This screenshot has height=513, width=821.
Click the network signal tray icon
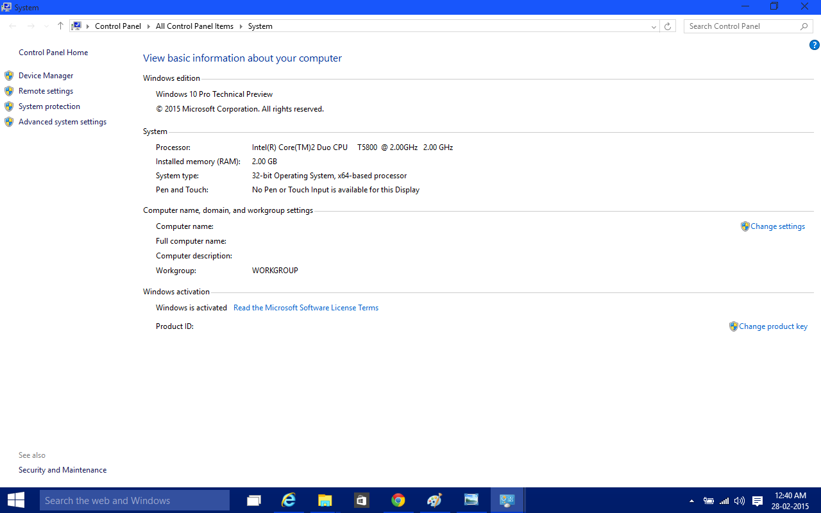(x=724, y=501)
